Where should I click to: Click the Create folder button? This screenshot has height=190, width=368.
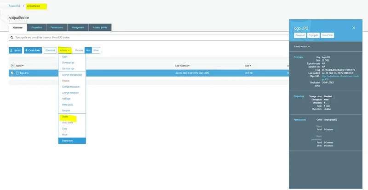coord(33,50)
